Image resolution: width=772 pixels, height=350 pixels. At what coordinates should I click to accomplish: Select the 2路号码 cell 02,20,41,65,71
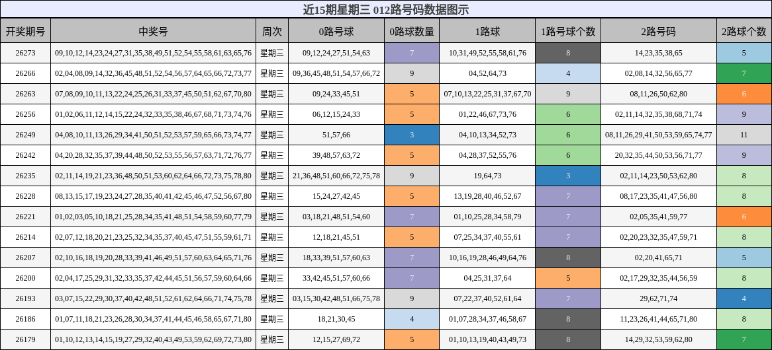659,258
